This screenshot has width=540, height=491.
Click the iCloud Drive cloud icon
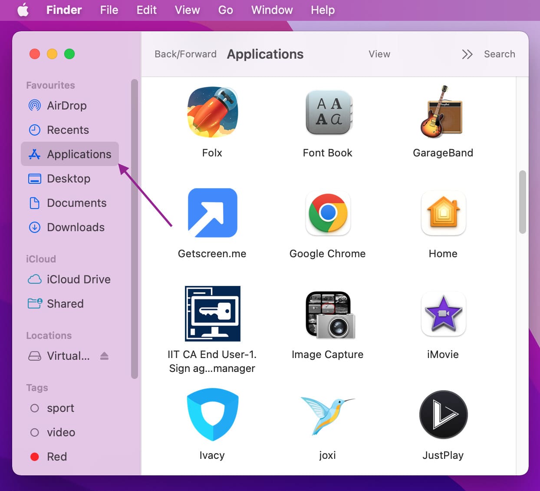[x=35, y=279]
